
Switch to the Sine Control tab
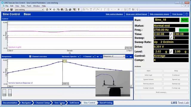point(89,103)
